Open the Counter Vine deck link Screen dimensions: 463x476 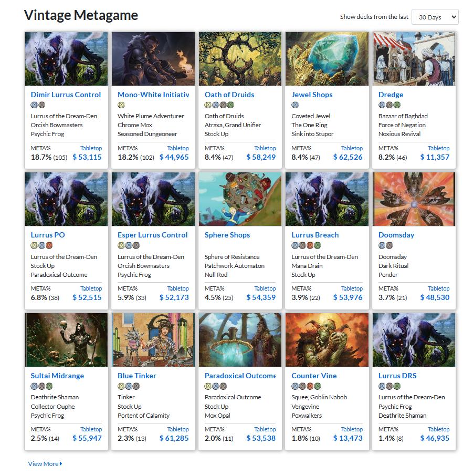pyautogui.click(x=314, y=376)
